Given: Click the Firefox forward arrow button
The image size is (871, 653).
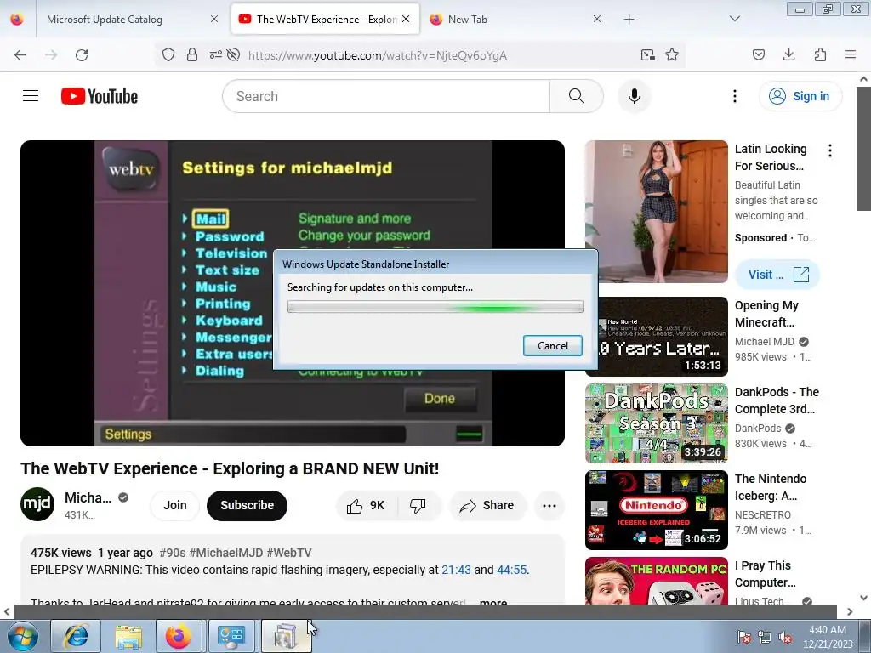Looking at the screenshot, I should (x=51, y=55).
